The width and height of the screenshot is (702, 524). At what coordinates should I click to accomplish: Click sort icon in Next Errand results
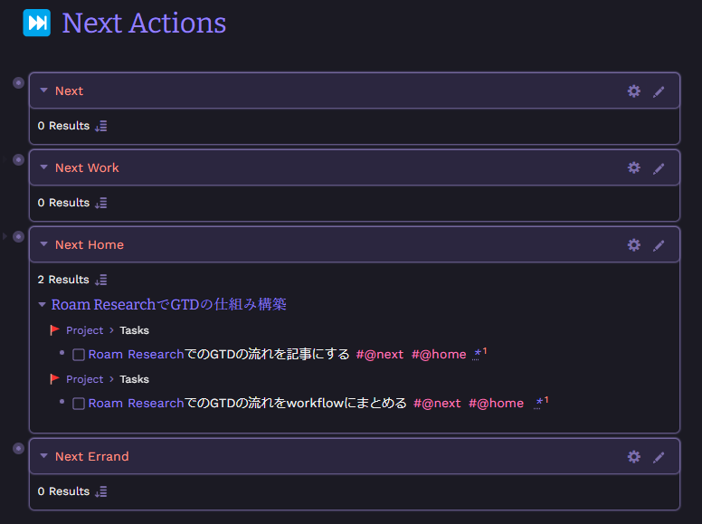click(x=101, y=491)
